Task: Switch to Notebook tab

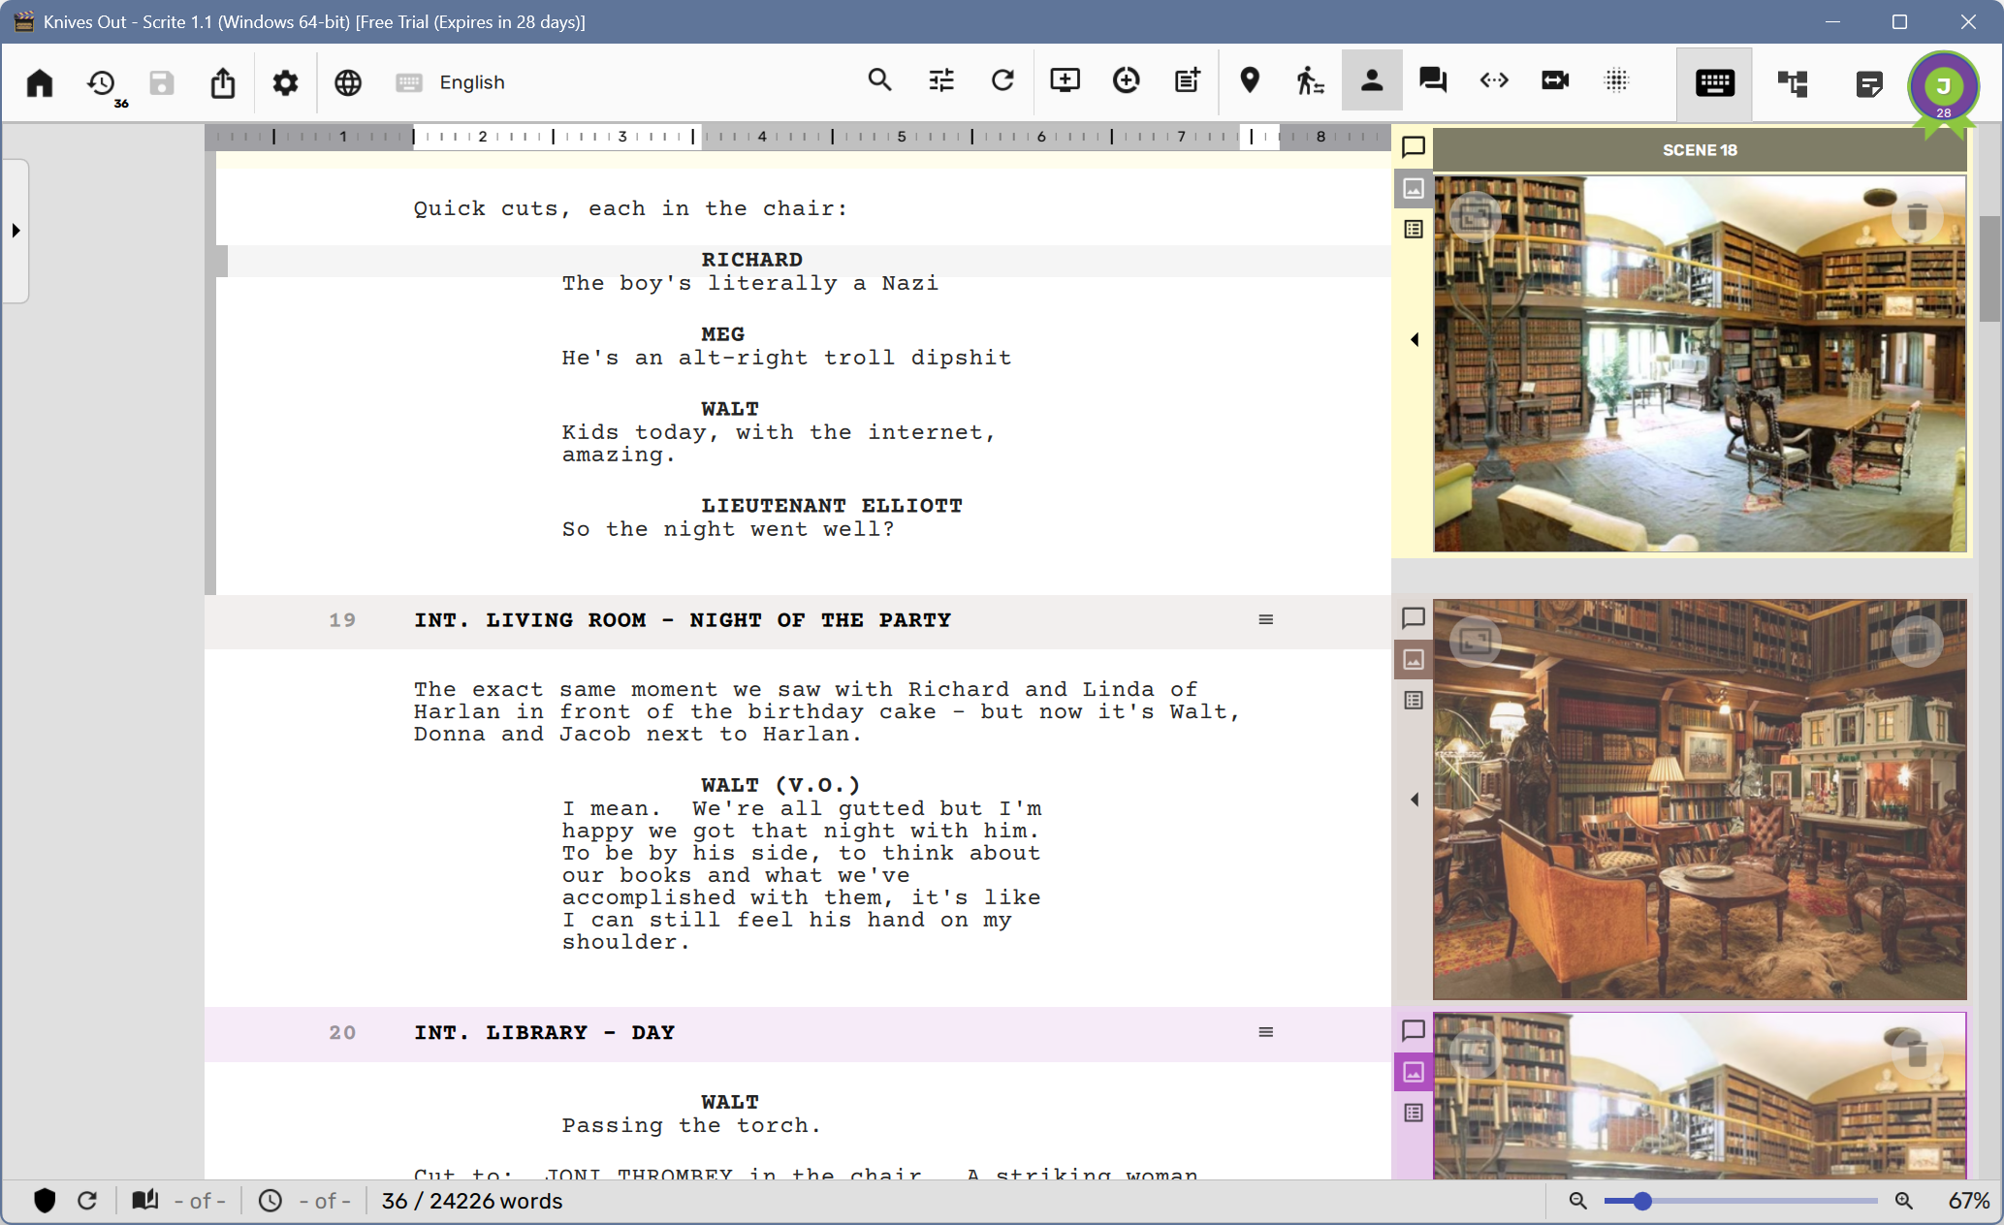Action: click(x=1869, y=83)
